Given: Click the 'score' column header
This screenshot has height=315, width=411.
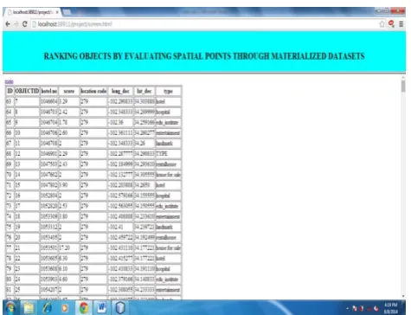Looking at the screenshot, I should (x=69, y=91).
